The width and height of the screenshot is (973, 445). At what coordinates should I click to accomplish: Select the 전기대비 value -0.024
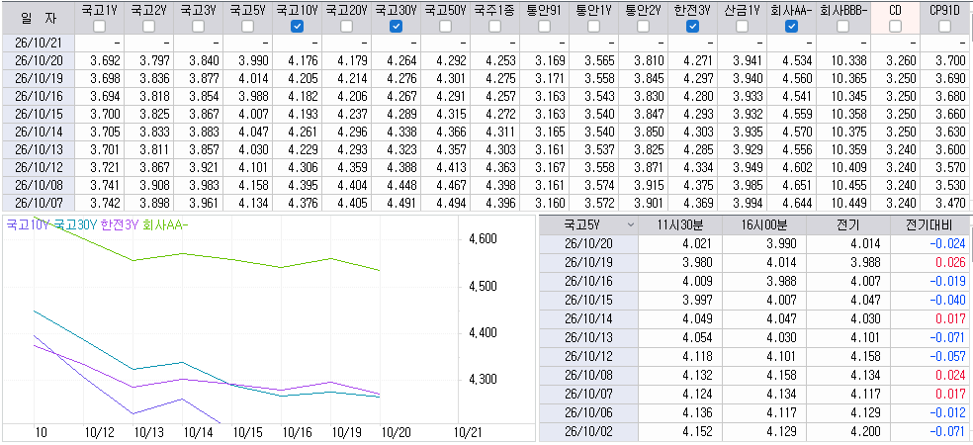(947, 243)
